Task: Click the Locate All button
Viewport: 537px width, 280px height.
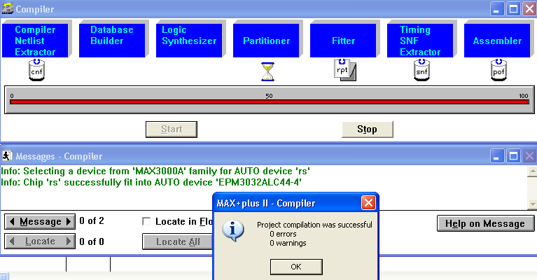Action: [x=178, y=241]
